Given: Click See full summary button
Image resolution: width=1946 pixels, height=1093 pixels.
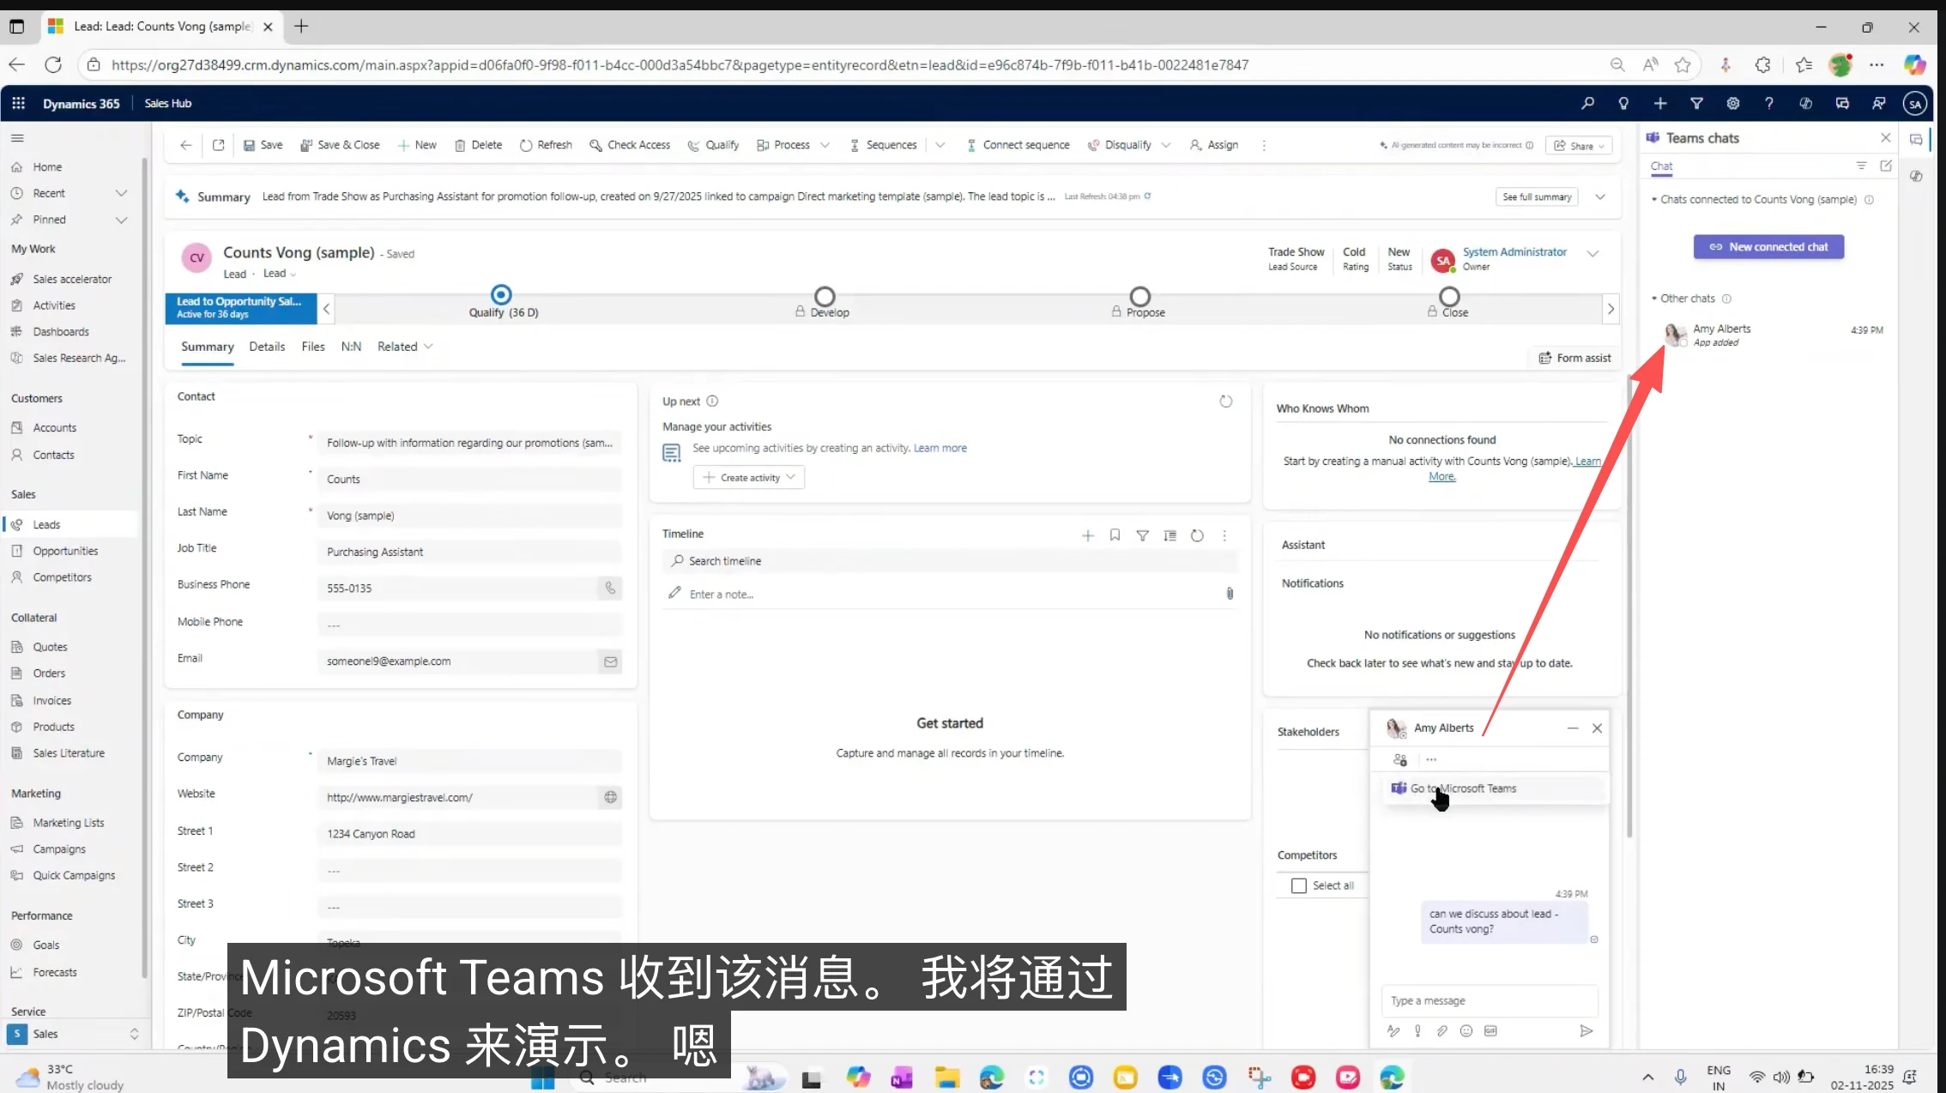Looking at the screenshot, I should pos(1537,196).
